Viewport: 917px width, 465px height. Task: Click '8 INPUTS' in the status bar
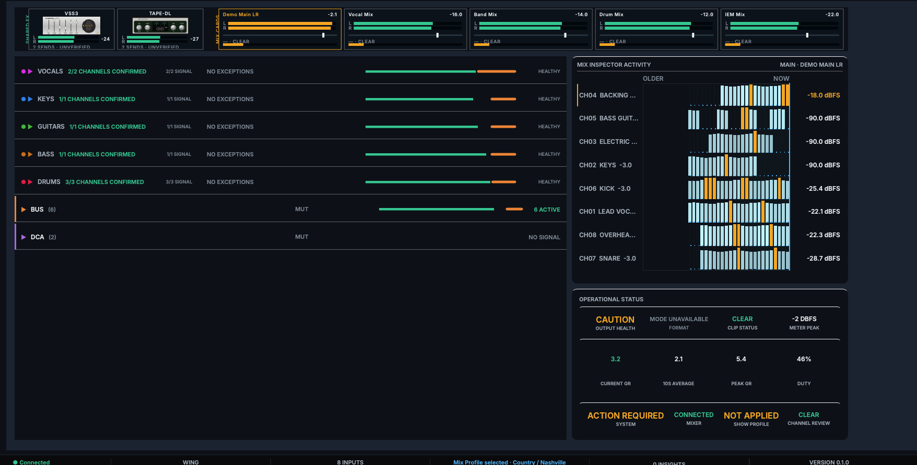[350, 462]
